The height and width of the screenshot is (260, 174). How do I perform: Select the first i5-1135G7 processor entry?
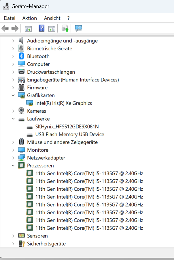[89, 173]
